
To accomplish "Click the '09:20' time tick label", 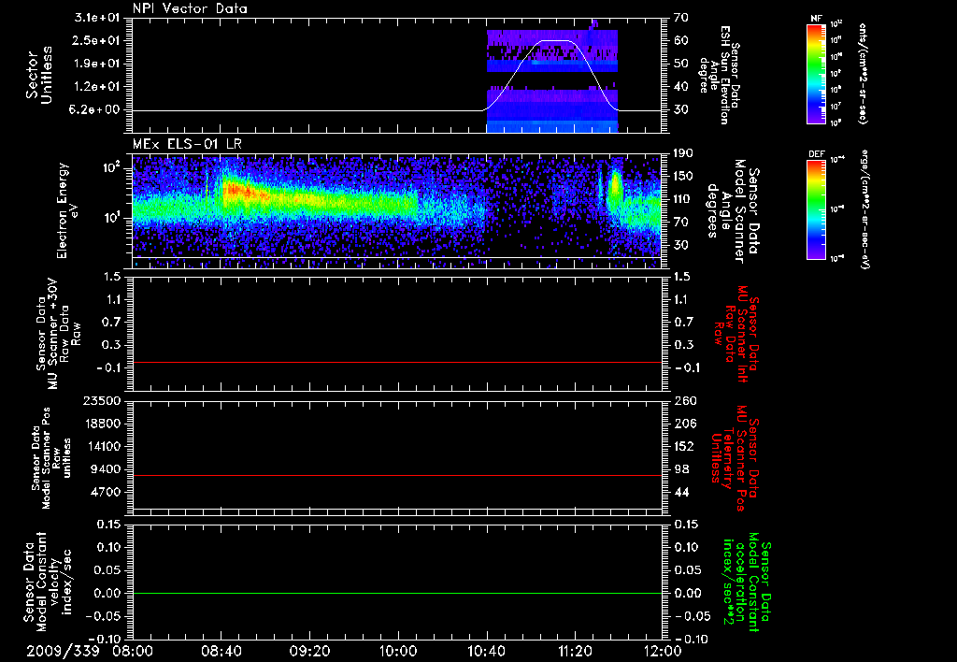I will [x=310, y=652].
